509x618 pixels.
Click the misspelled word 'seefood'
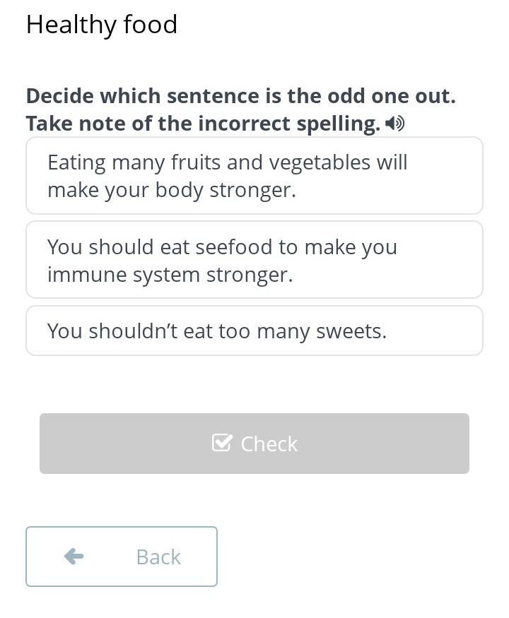pos(233,247)
